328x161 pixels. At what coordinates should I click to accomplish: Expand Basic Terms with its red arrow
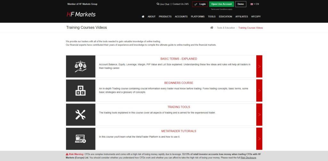coord(259,67)
